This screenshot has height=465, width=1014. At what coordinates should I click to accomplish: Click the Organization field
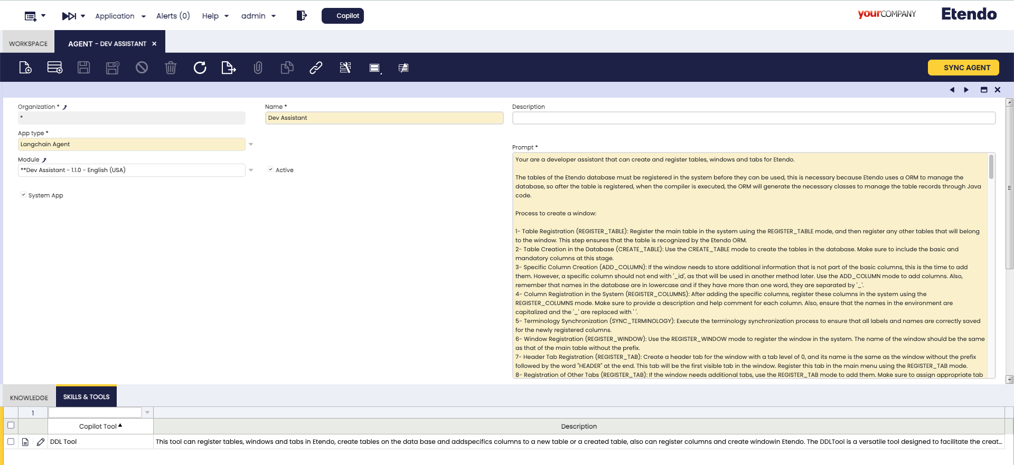[x=132, y=118]
